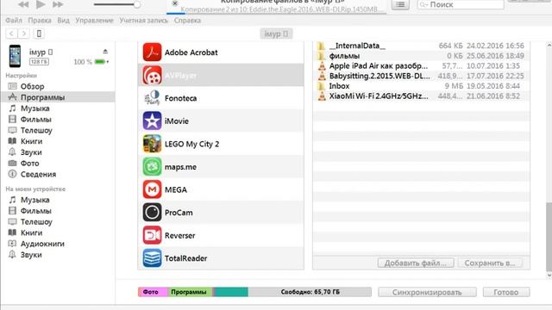
Task: Click the device button in navigation bar
Action: click(x=39, y=34)
